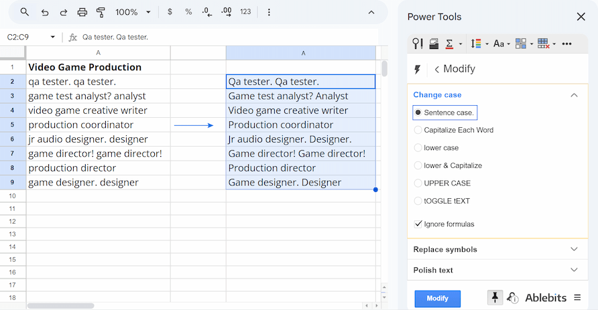
Task: Select the tOGGLE tEXT radio option
Action: (418, 201)
